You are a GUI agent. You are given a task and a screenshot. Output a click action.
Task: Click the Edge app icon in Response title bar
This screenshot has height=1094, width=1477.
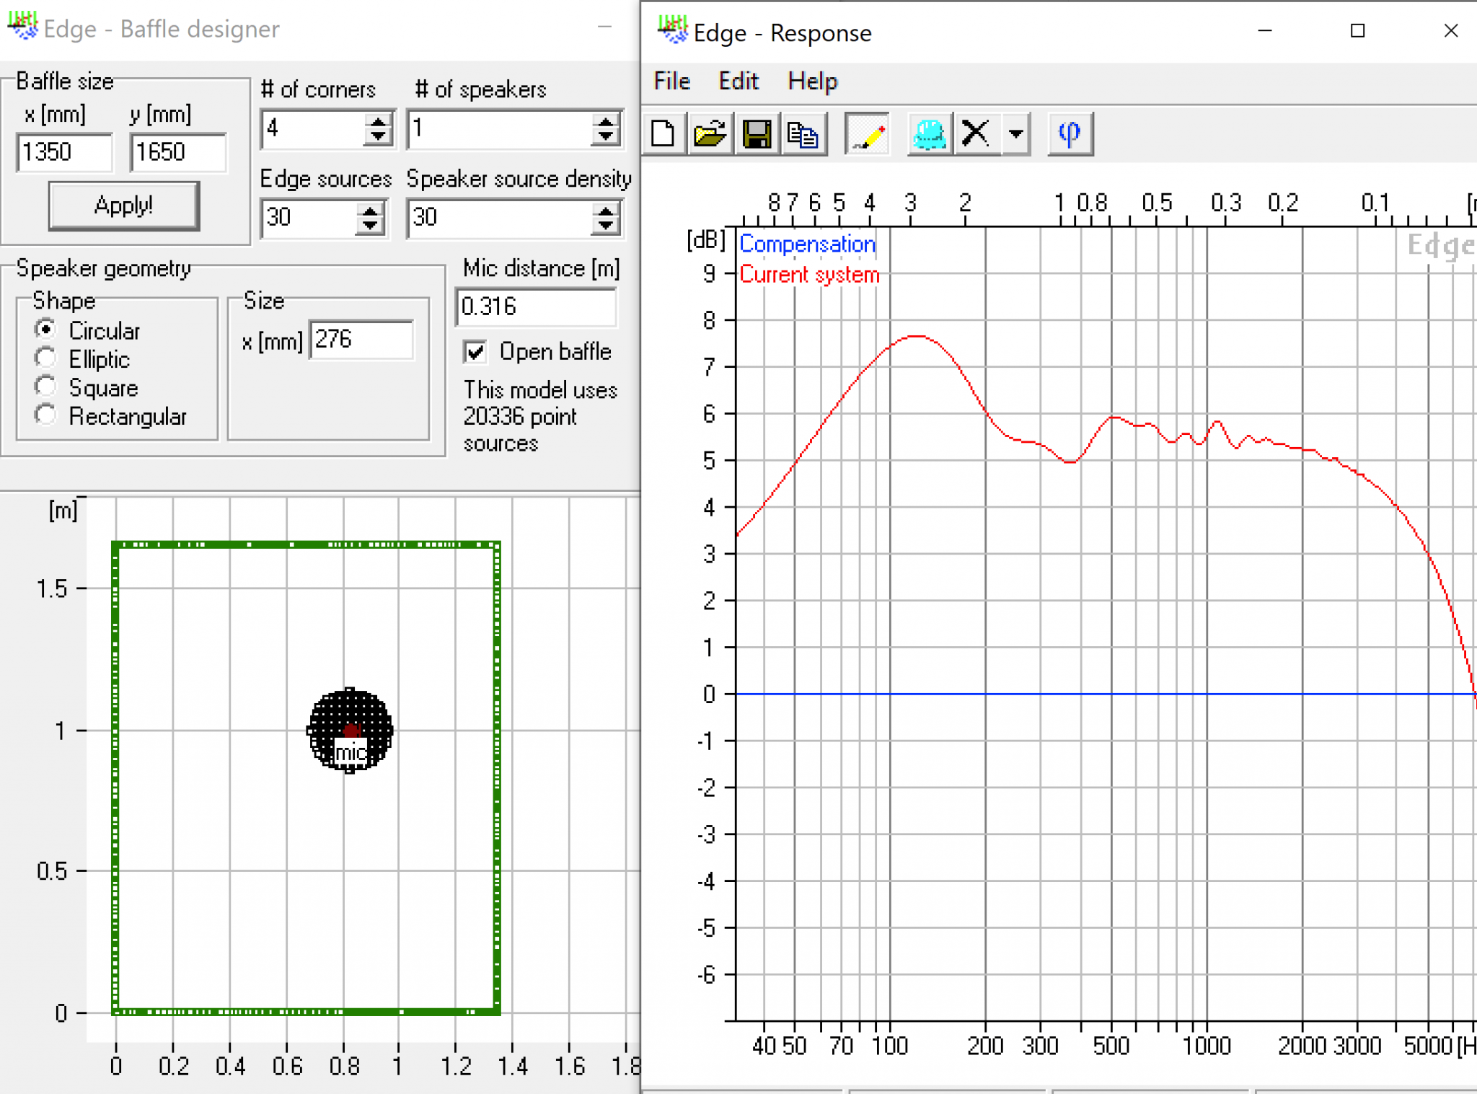coord(672,30)
